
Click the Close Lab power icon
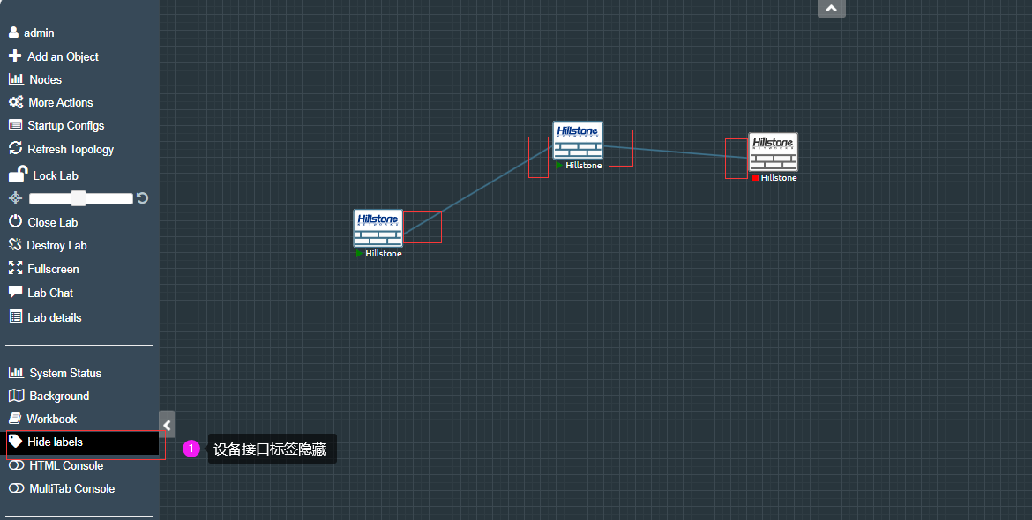(x=15, y=221)
